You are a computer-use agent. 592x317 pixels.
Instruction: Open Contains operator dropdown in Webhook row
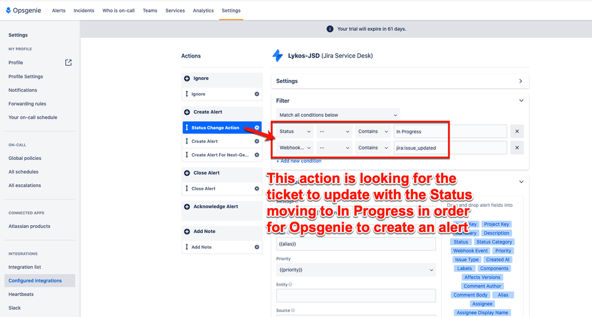click(373, 148)
